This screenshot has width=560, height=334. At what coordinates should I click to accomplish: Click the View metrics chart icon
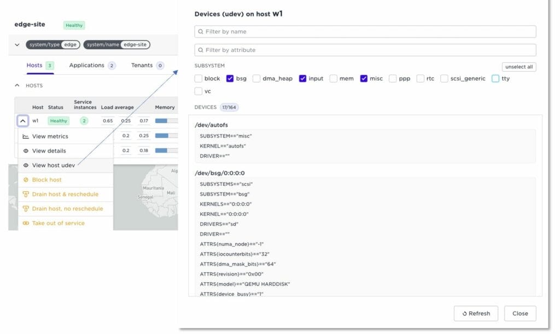point(26,137)
